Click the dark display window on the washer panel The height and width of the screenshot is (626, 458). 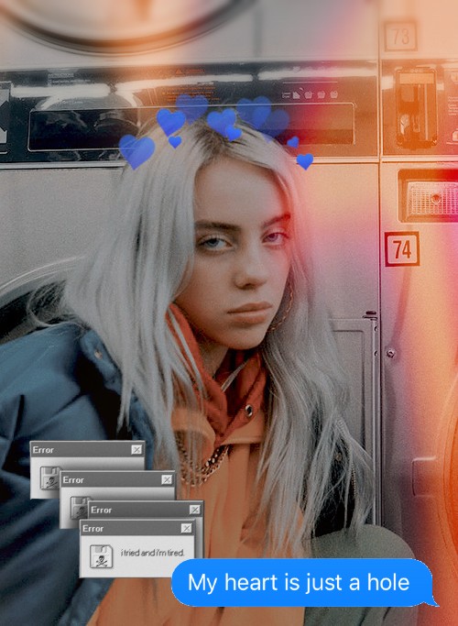191,127
